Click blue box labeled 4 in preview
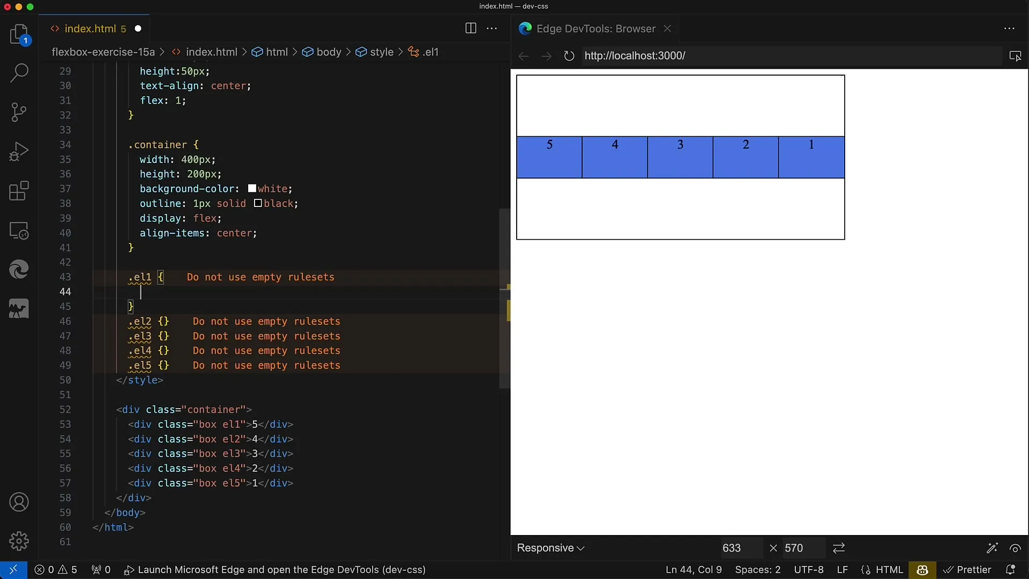Viewport: 1029px width, 579px height. 615,157
